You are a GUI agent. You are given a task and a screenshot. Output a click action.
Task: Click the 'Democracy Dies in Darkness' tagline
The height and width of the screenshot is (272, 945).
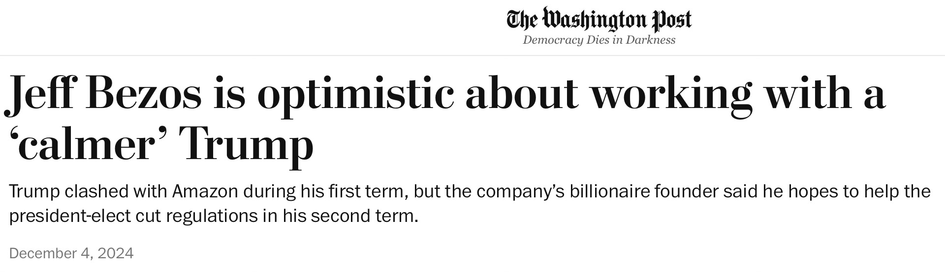(x=599, y=40)
